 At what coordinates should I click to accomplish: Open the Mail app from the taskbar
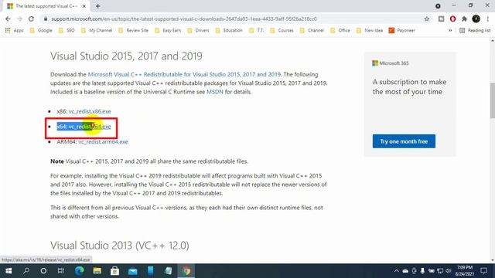(x=132, y=271)
